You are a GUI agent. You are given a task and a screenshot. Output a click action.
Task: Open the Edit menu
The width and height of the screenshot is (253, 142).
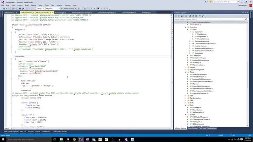pyautogui.click(x=8, y=5)
